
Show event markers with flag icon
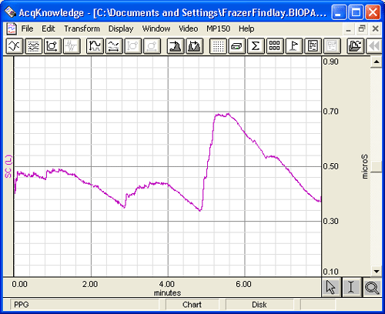tap(294, 46)
